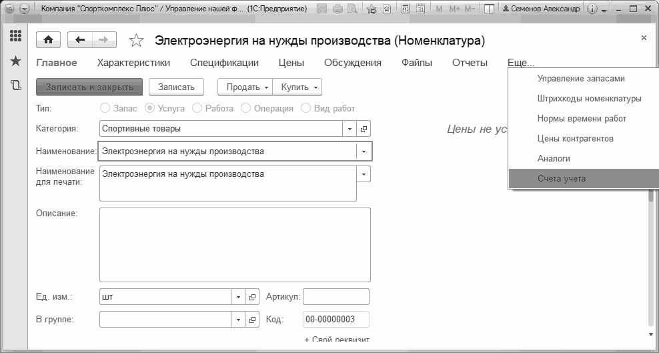Navigate forward with the right arrow
659x353 pixels.
pyautogui.click(x=104, y=40)
